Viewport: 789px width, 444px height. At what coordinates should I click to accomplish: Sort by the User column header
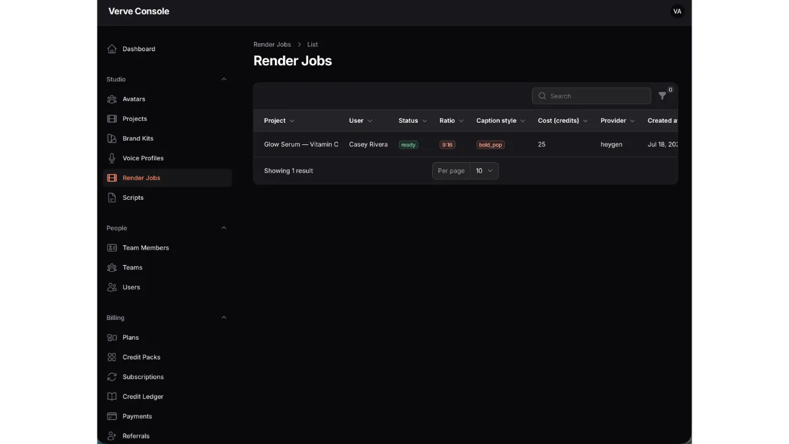[x=361, y=120]
